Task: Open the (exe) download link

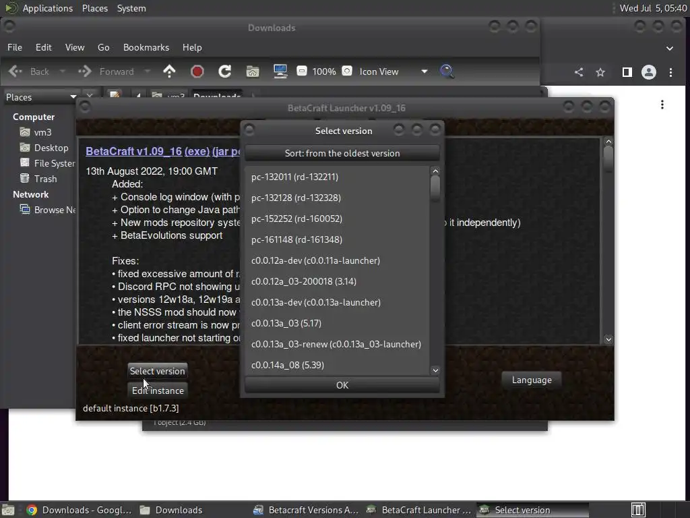Action: (x=197, y=151)
